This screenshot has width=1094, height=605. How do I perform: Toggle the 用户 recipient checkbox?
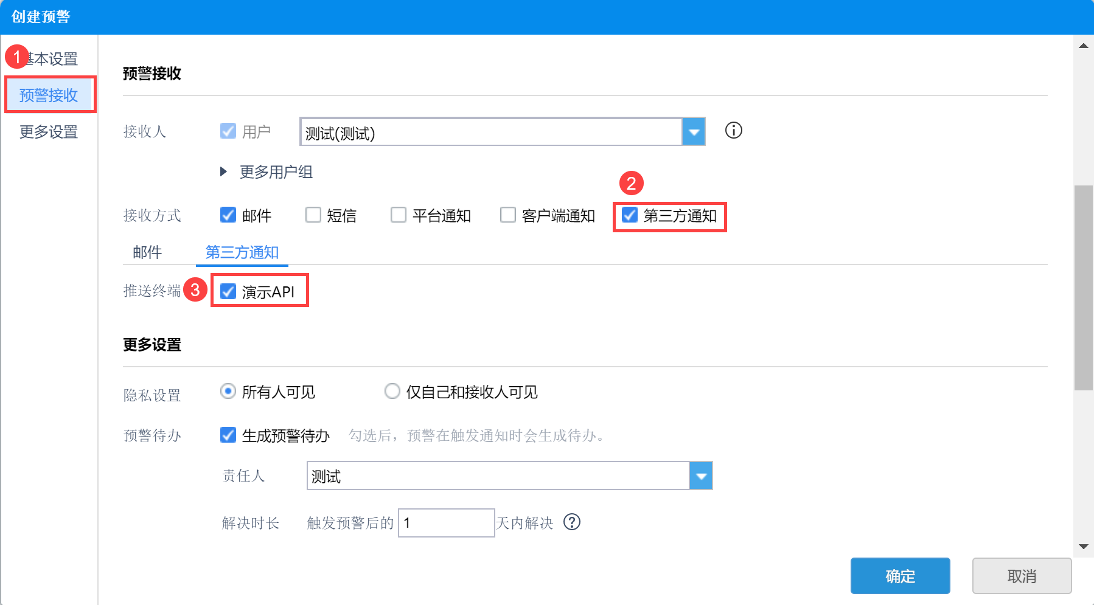click(x=228, y=131)
